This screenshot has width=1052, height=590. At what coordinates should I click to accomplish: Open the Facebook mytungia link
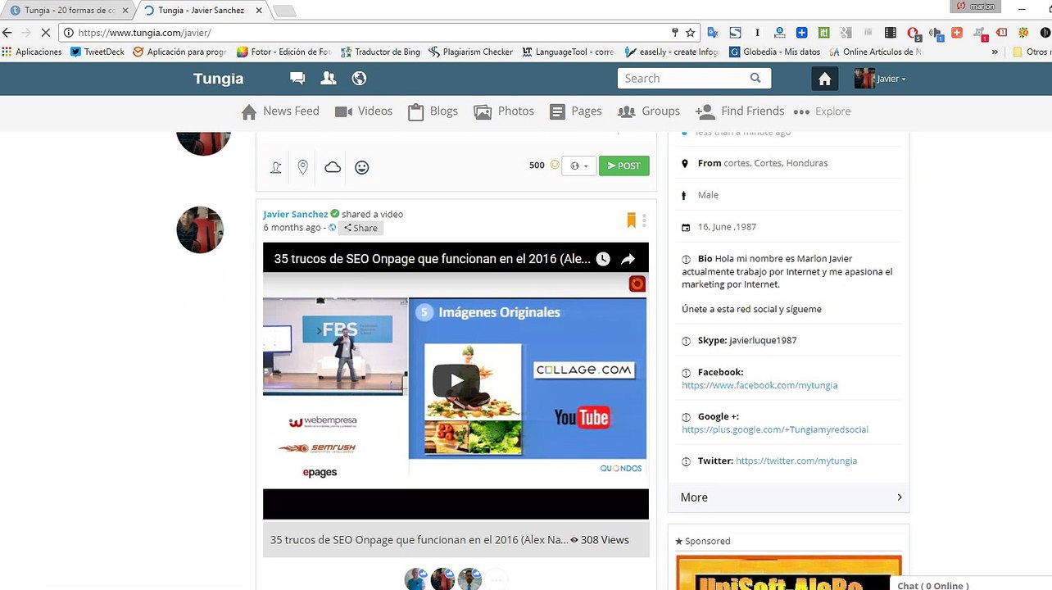pyautogui.click(x=760, y=385)
